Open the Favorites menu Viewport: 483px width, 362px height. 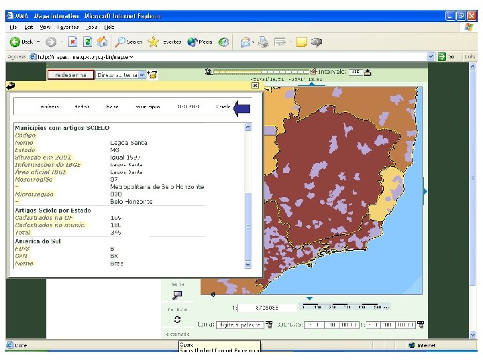coord(68,27)
